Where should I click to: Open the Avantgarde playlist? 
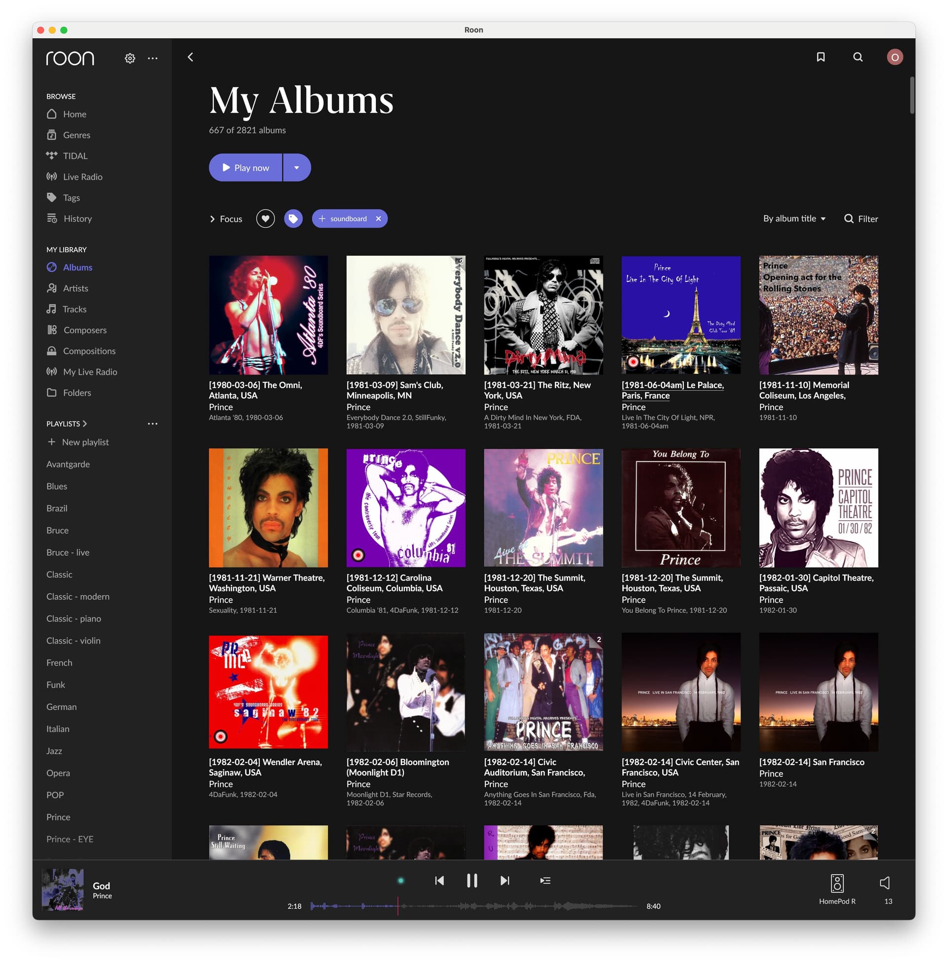(x=68, y=464)
